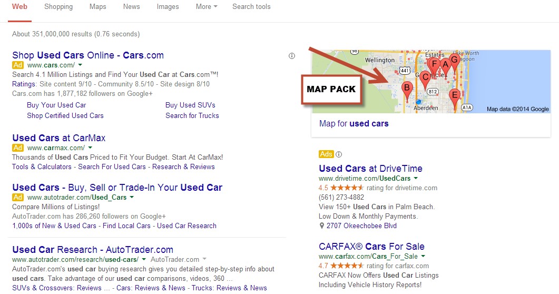Click the Ratings link under Cars.com ad
This screenshot has height=294, width=559.
(x=24, y=84)
